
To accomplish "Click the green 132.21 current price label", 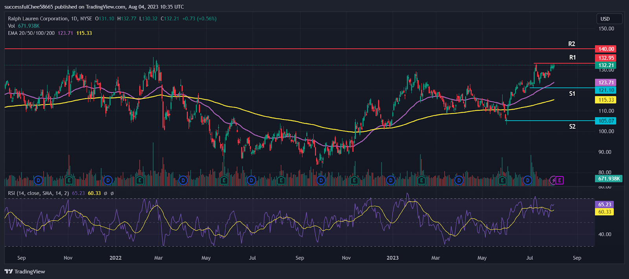I will pos(606,66).
